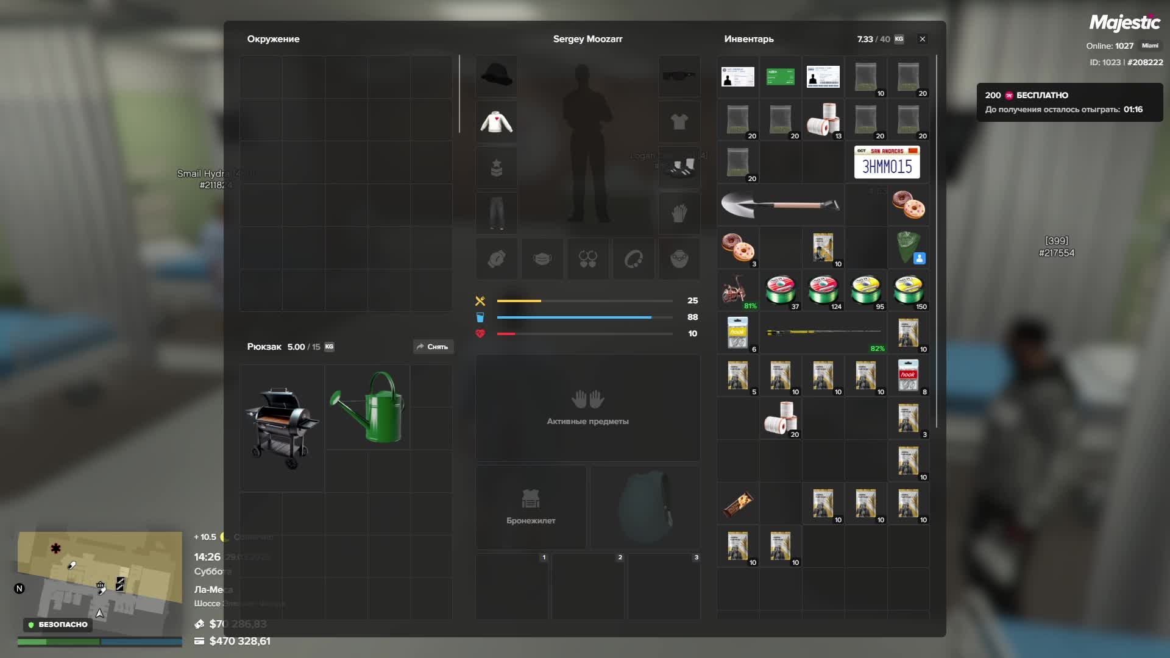
Task: Click the black hat equipment slot
Action: (497, 76)
